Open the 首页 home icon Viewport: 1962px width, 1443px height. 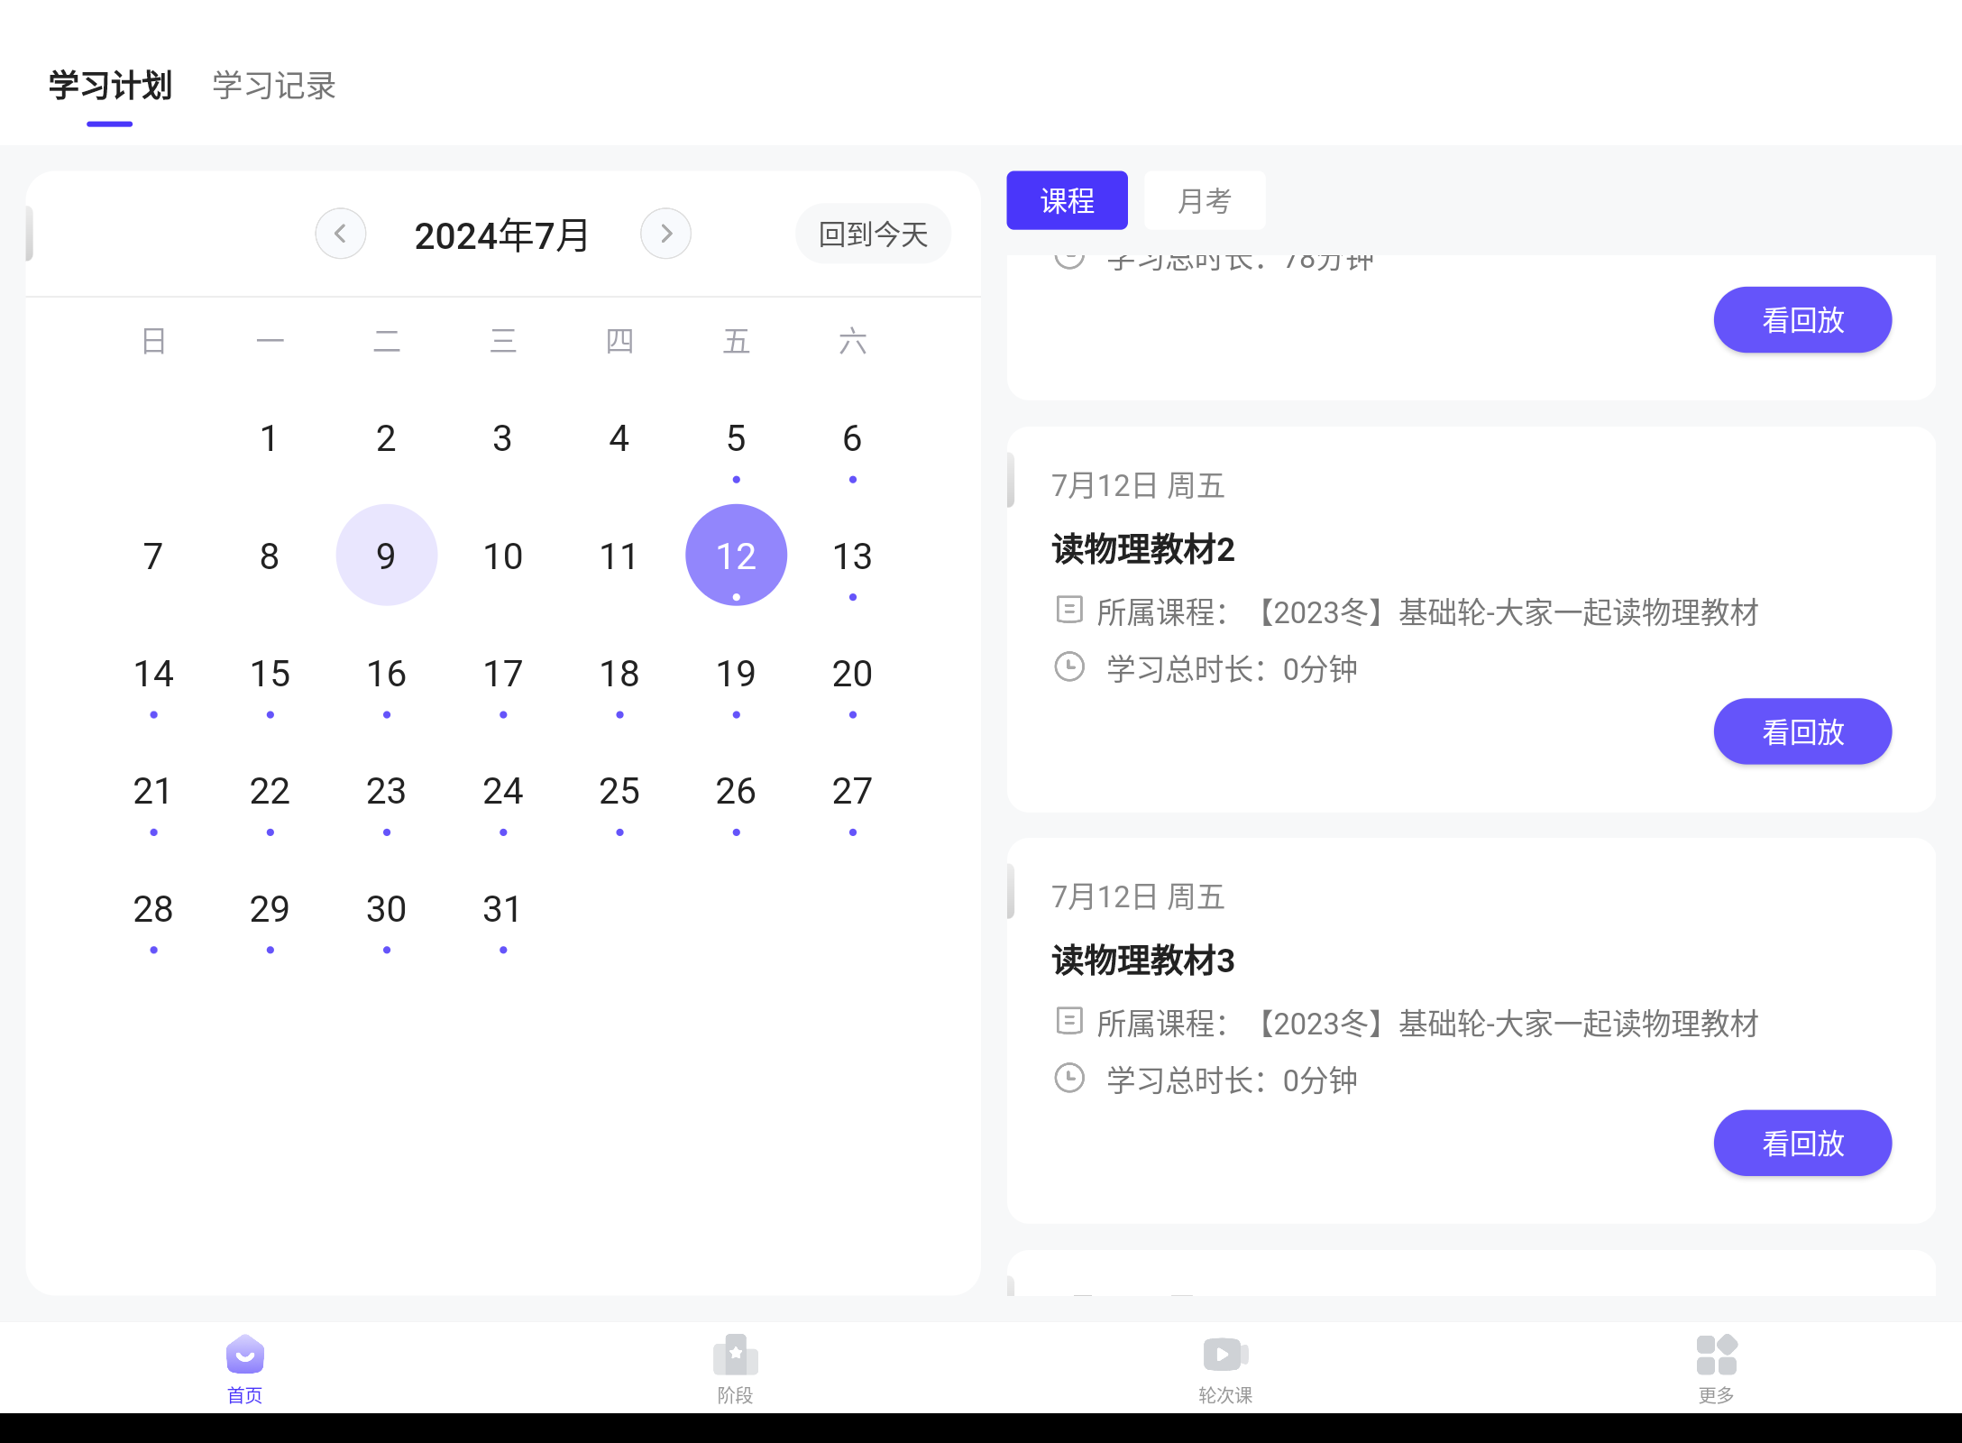244,1356
